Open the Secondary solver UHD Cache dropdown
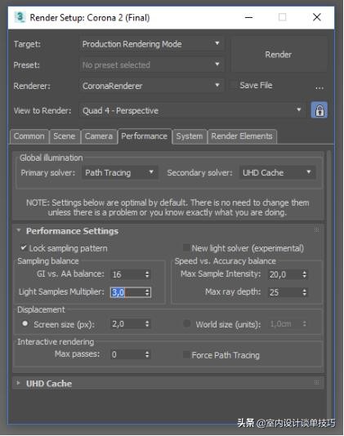The height and width of the screenshot is (436, 344). point(277,172)
